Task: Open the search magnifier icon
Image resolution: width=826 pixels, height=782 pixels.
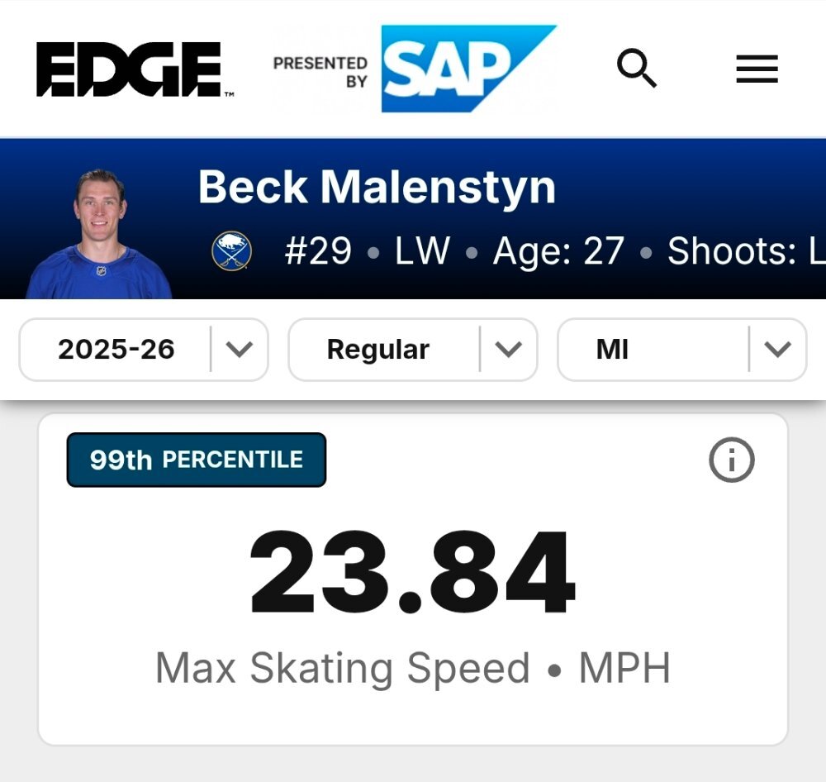Action: click(x=636, y=69)
